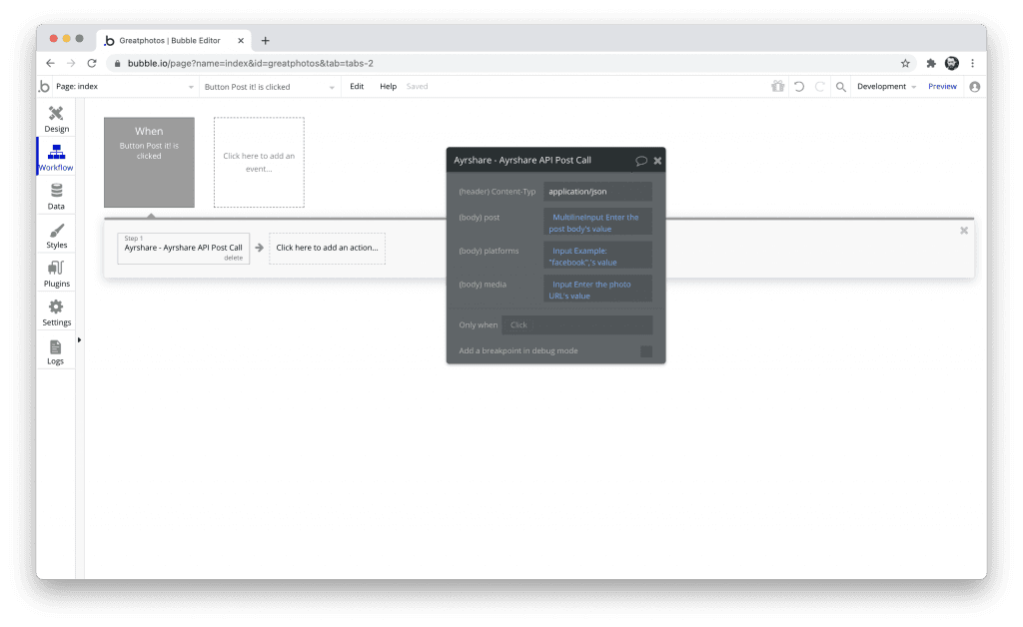Viewport: 1023px width, 627px height.
Task: Open the Page: index dropdown
Action: (x=125, y=87)
